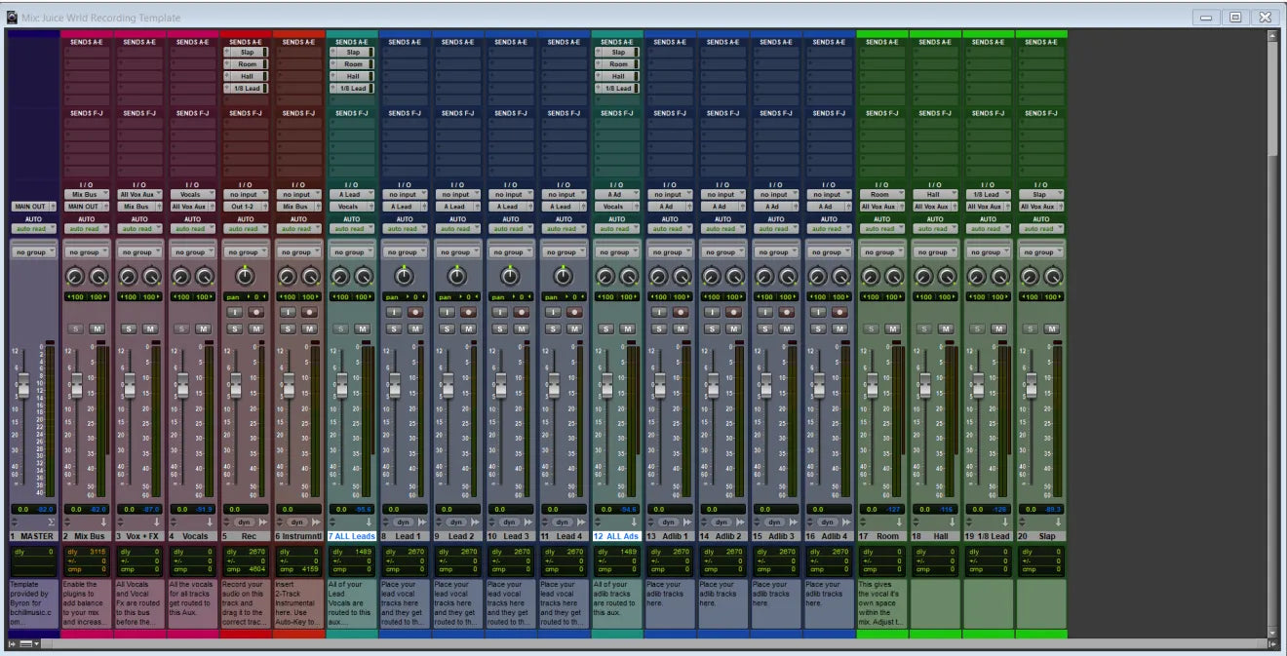Mute the Vox + FX track

151,328
